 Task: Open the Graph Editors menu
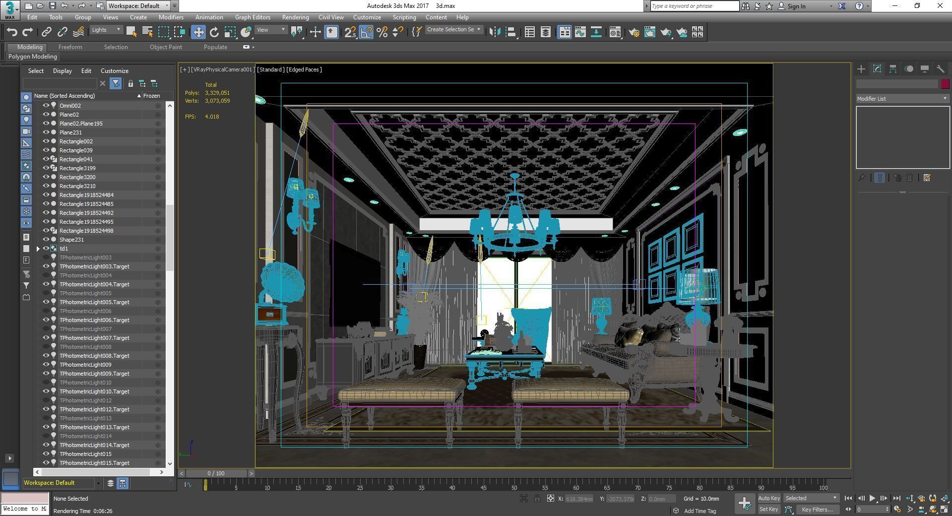pos(253,17)
